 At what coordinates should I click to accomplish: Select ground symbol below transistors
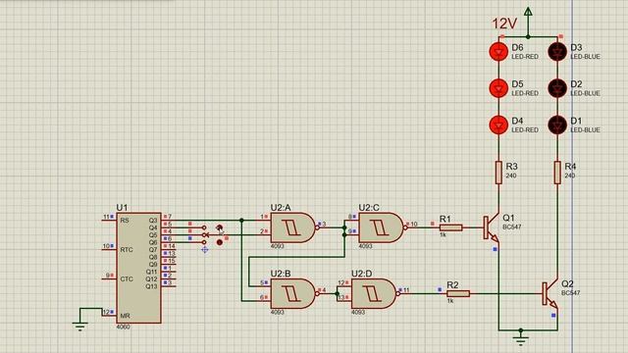(521, 341)
